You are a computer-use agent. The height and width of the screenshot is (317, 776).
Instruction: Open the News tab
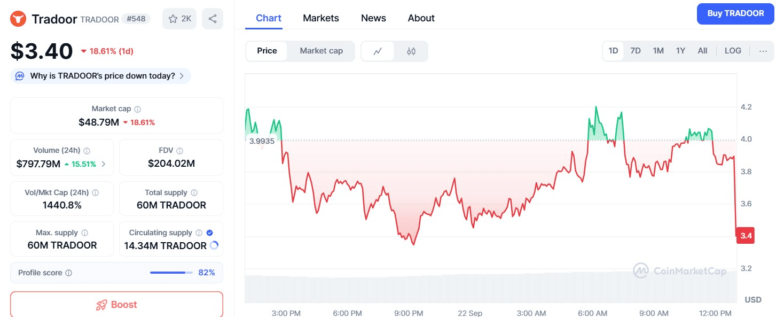(x=373, y=18)
